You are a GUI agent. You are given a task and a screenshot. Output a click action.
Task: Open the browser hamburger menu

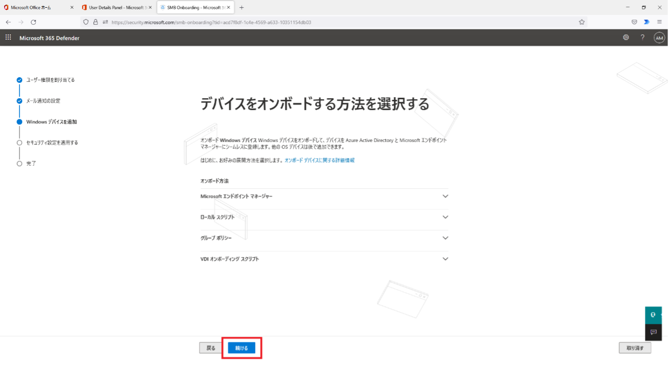click(659, 22)
